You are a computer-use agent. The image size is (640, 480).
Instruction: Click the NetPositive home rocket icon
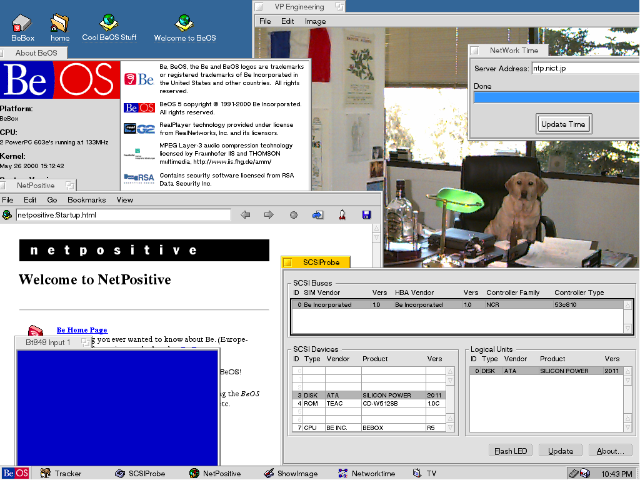point(342,215)
